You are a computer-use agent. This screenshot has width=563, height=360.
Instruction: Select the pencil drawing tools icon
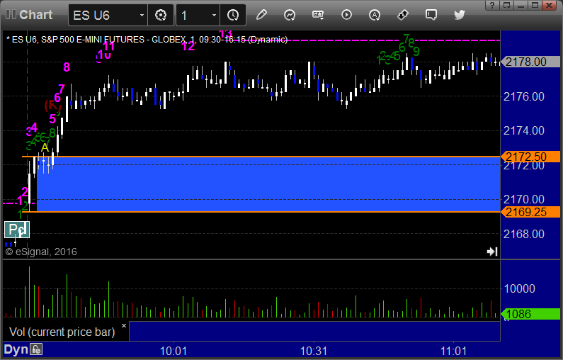click(261, 15)
